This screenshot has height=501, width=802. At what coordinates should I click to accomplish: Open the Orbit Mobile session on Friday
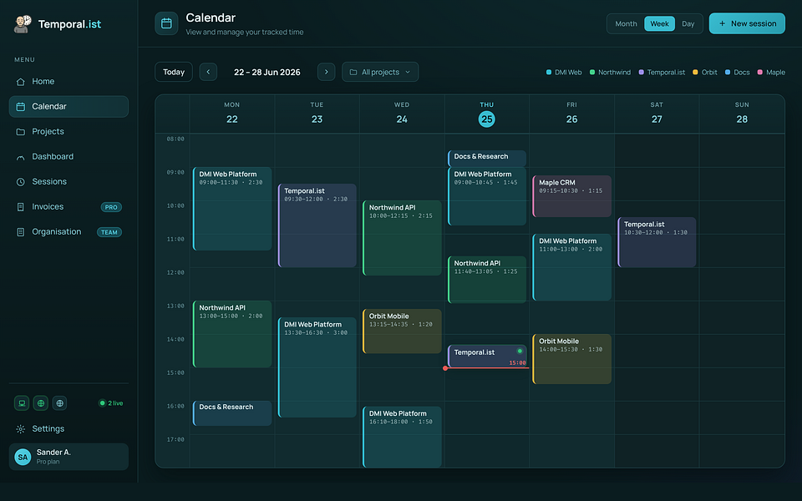(x=571, y=359)
